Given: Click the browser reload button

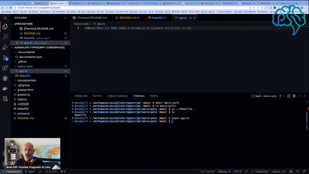Looking at the screenshot, I should 11,8.
